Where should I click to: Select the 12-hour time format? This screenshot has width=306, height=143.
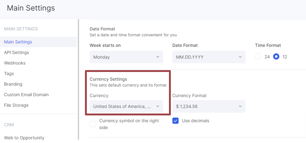[276, 57]
